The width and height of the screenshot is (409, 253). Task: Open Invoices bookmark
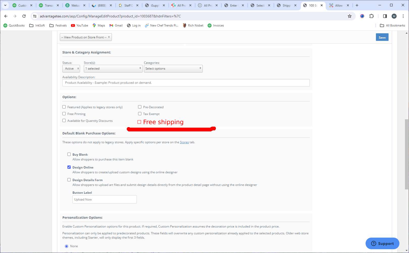216,25
